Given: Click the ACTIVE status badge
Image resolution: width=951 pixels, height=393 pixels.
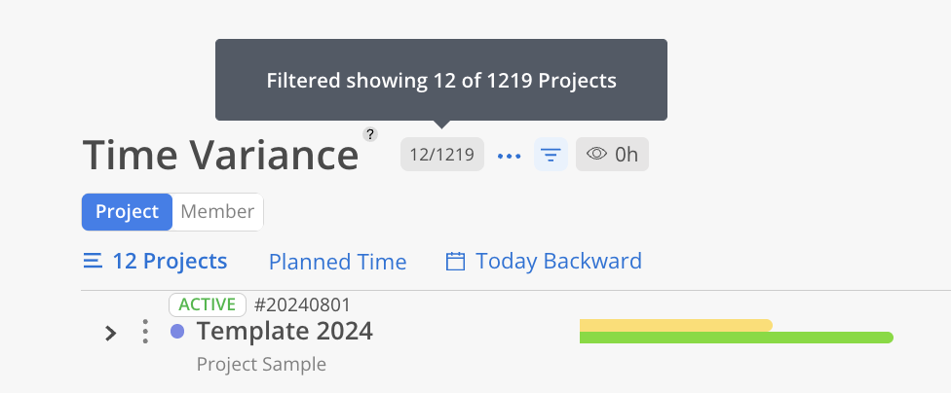Looking at the screenshot, I should [x=207, y=304].
